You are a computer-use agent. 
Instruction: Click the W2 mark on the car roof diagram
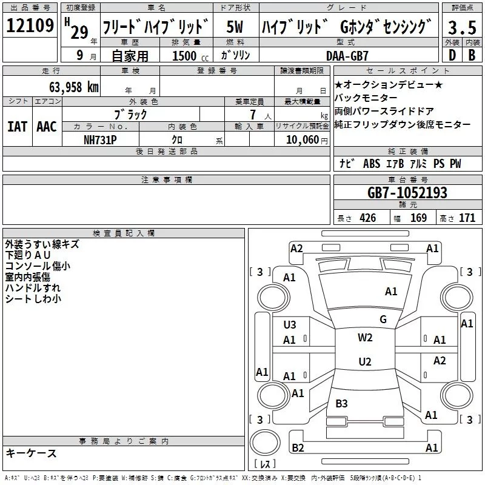tap(365, 338)
